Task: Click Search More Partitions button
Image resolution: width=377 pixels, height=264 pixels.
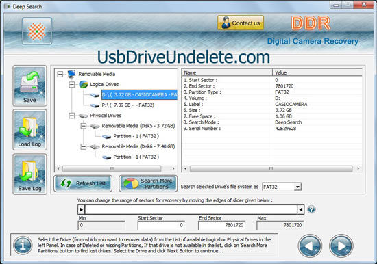Action: (x=148, y=183)
